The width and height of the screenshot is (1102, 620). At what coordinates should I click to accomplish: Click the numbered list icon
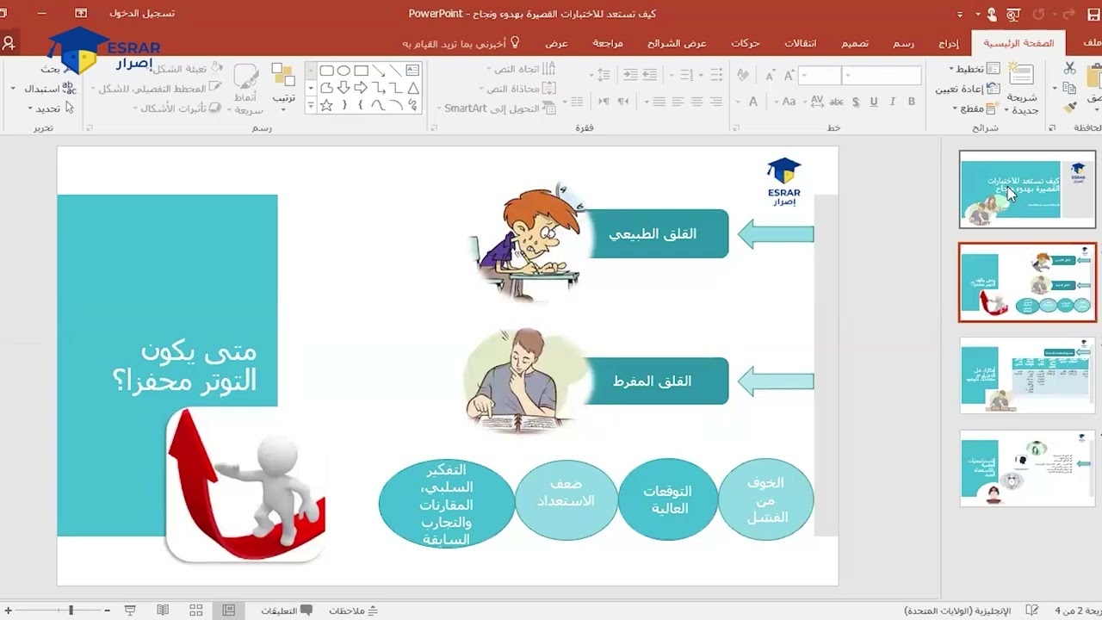tap(687, 76)
